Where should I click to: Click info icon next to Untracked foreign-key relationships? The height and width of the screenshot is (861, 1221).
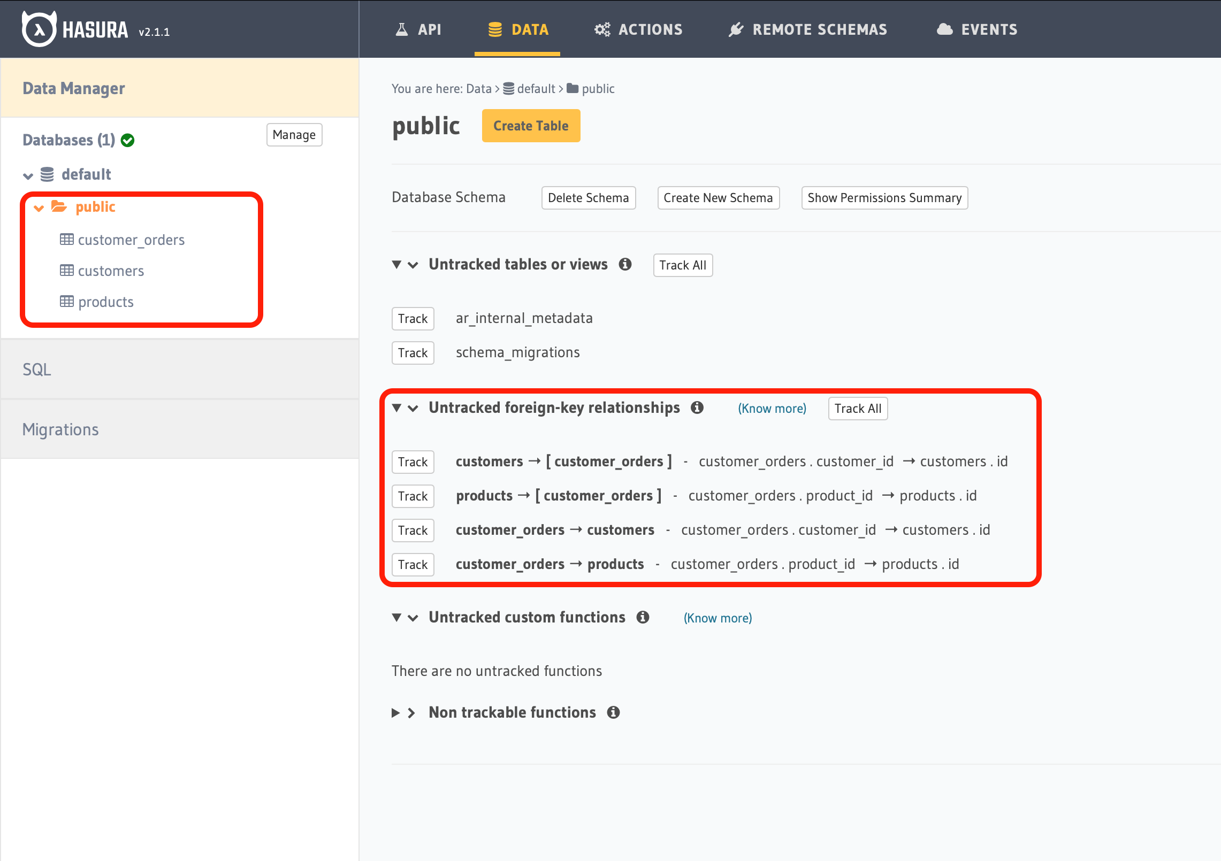(697, 408)
